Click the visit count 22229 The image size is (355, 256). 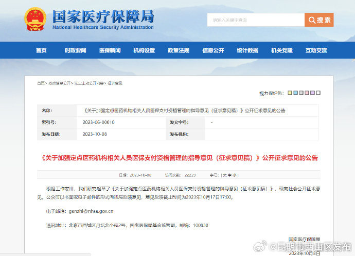pyautogui.click(x=190, y=175)
